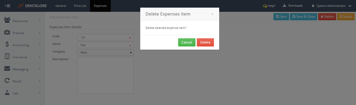Click the Recall refresh icon
The height and width of the screenshot is (105, 356).
point(7,81)
